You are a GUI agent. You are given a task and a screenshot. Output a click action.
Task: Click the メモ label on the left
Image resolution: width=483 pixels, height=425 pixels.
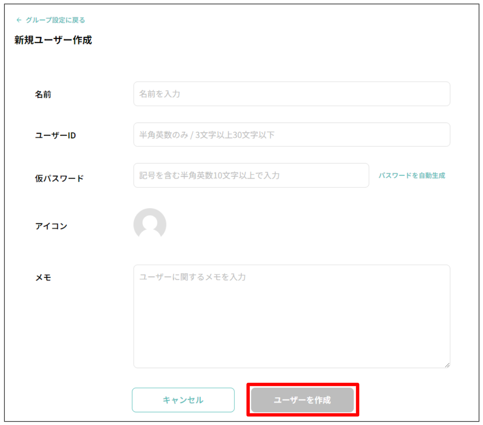[42, 277]
